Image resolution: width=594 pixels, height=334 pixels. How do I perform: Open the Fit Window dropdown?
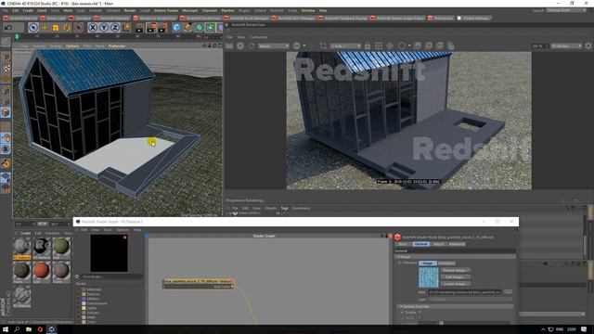coord(566,45)
